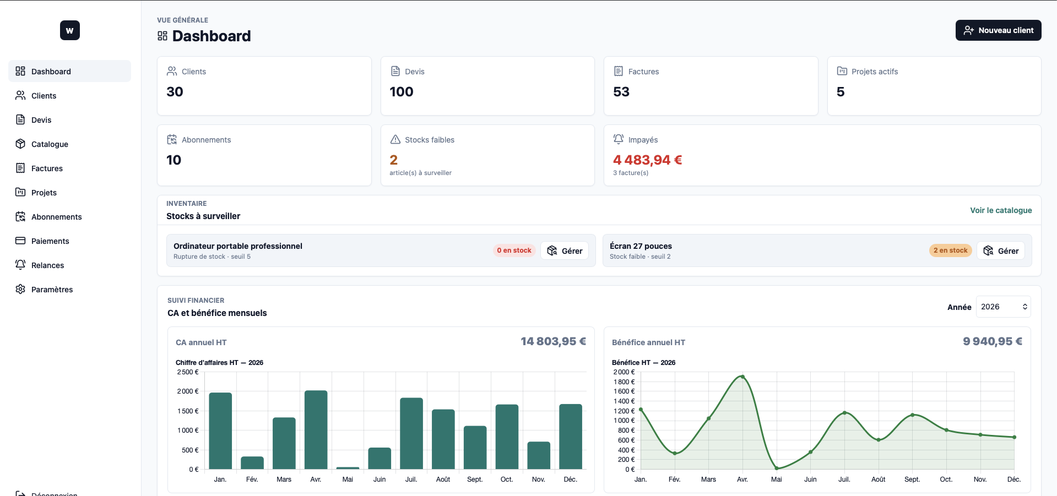Open the Devis sidebar item
The height and width of the screenshot is (496, 1057).
pyautogui.click(x=69, y=119)
